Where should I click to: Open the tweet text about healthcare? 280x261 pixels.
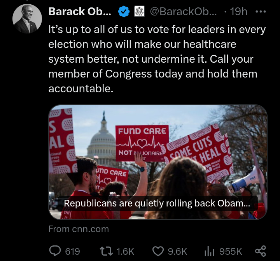pos(156,59)
